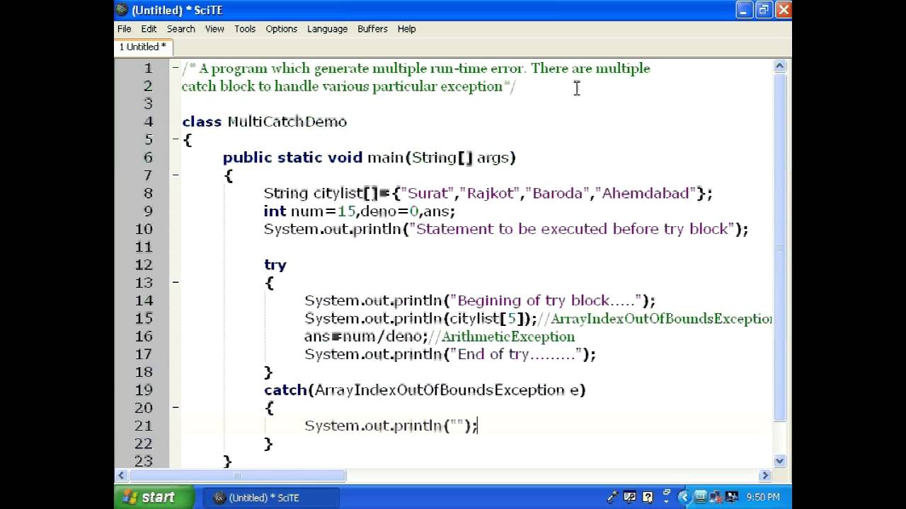Viewport: 906px width, 509px height.
Task: Click the dual-monitor network tray icon
Action: [732, 498]
